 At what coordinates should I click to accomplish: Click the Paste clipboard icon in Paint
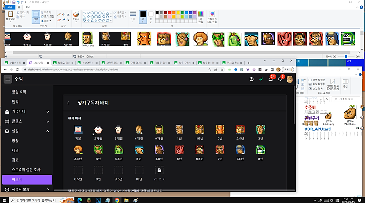click(10, 15)
